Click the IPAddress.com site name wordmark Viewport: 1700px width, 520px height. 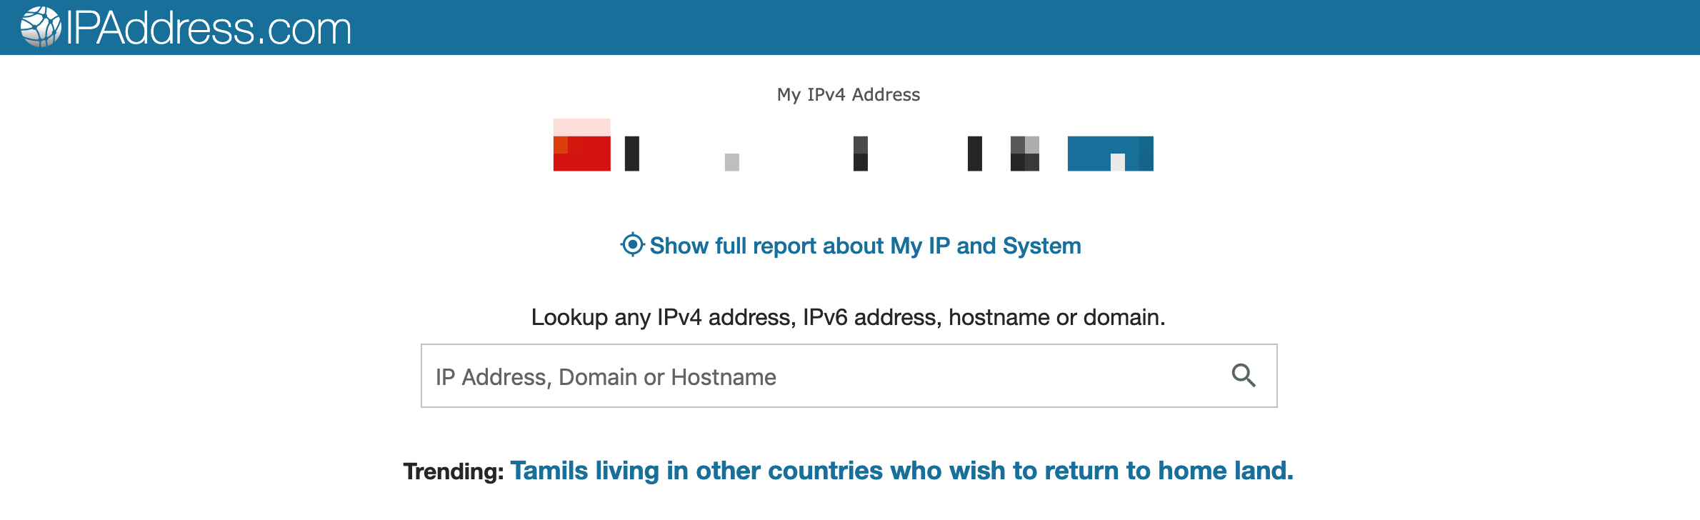[209, 29]
